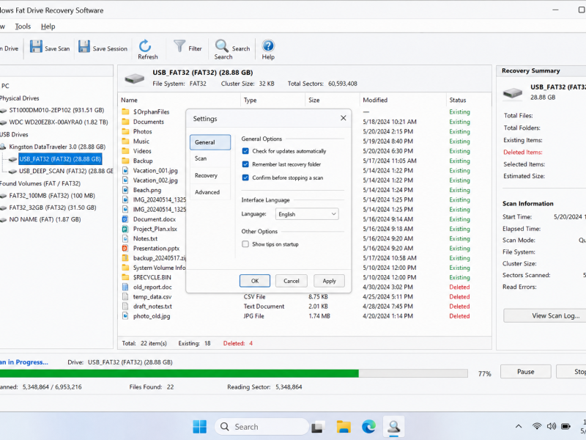Viewport: 586px width, 440px height.
Task: Click OK in Settings dialog
Action: coord(255,281)
